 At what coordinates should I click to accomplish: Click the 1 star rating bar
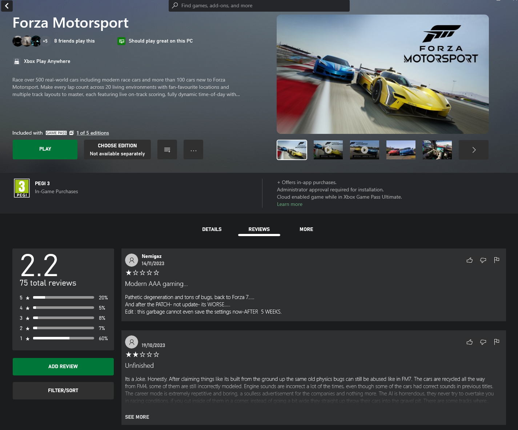point(64,338)
